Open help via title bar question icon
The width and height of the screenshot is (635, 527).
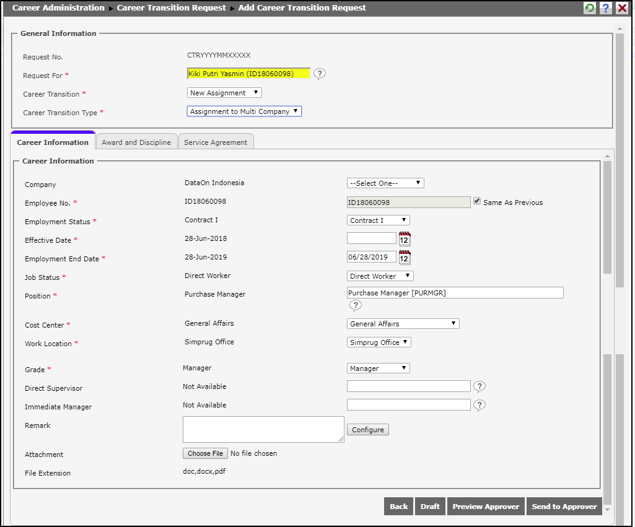point(606,8)
